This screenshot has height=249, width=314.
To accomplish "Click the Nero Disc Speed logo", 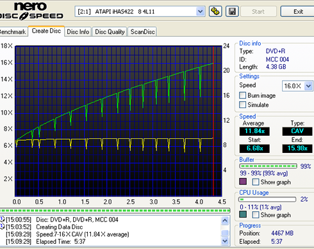I will 31,11.
